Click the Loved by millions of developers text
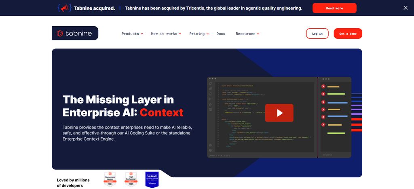 tap(73, 183)
